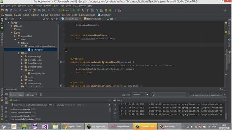The image size is (232, 130).
Task: Click the suemar breadcrumb folder
Action: point(55,15)
